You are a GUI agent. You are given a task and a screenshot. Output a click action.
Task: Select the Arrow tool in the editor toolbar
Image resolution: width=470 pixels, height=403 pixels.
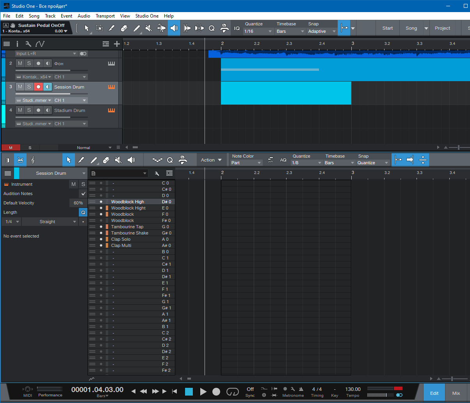coord(69,160)
